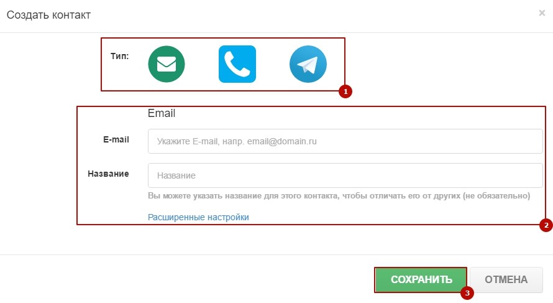Click into the Название input field
The image size is (553, 303).
coord(345,175)
